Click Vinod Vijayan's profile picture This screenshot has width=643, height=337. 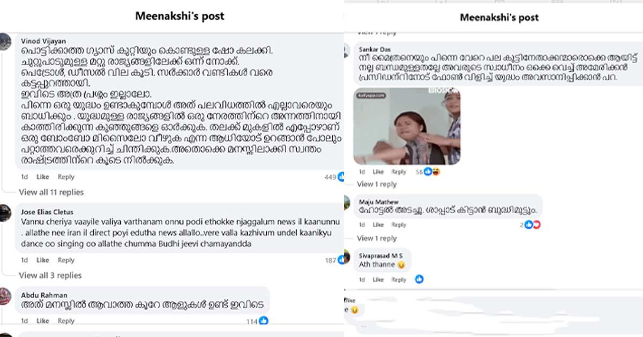click(5, 41)
